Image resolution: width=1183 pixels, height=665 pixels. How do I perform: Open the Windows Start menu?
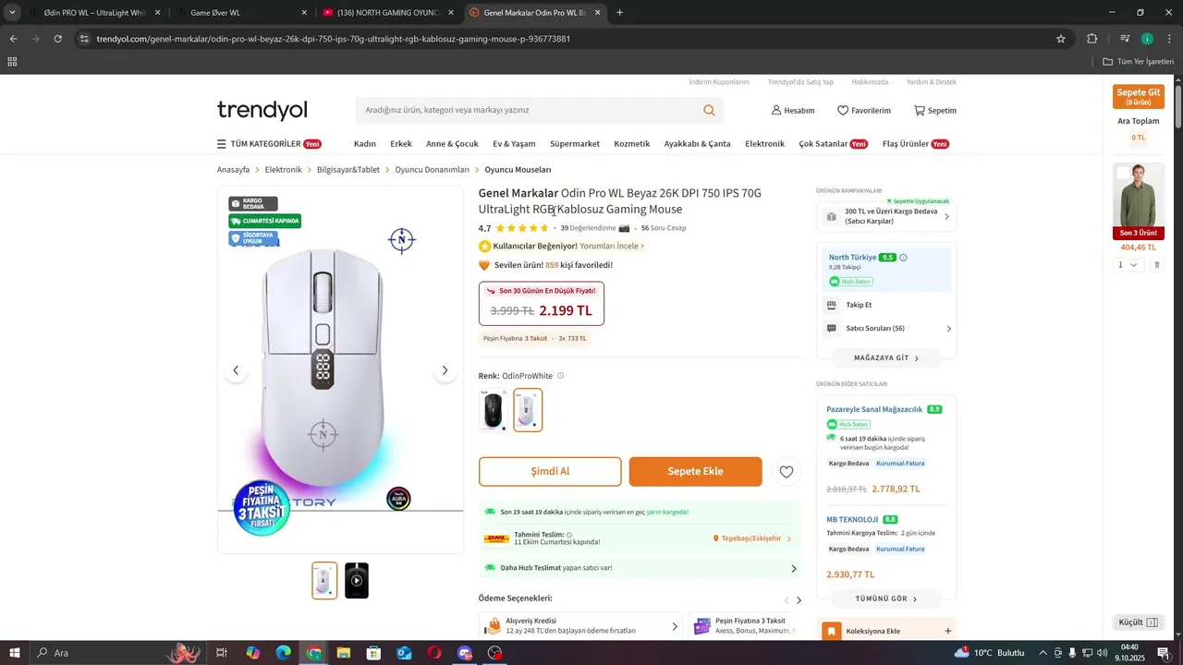pos(15,653)
